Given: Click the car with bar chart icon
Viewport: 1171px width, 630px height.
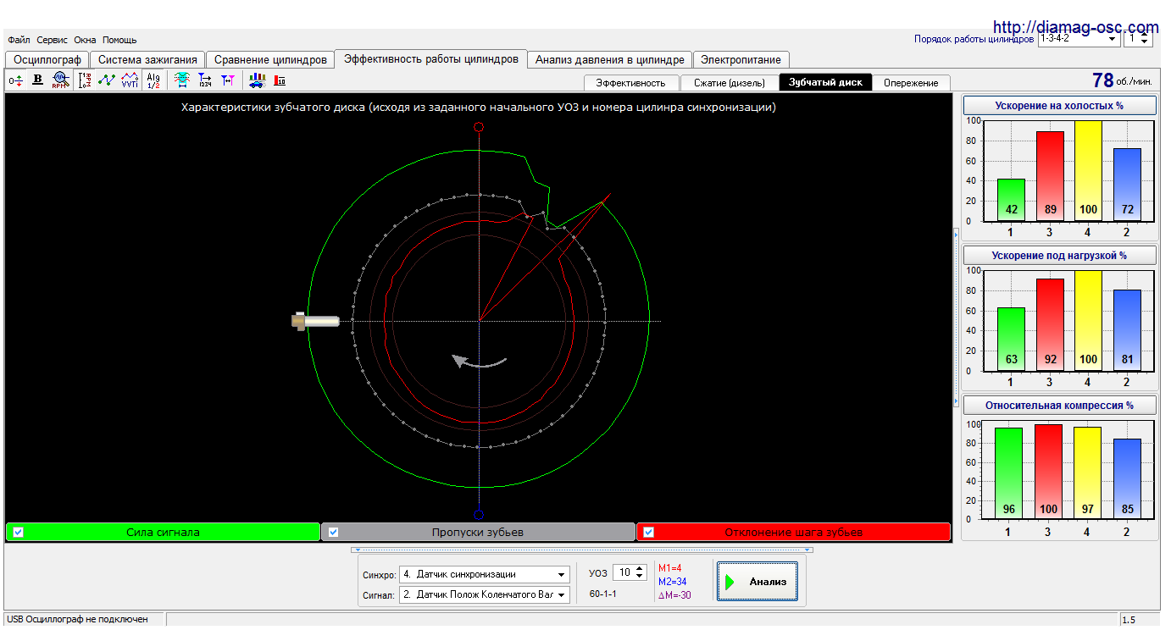Looking at the screenshot, I should [x=257, y=80].
